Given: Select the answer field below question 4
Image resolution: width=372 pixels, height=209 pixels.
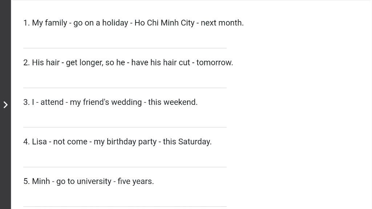Looking at the screenshot, I should [x=125, y=161].
